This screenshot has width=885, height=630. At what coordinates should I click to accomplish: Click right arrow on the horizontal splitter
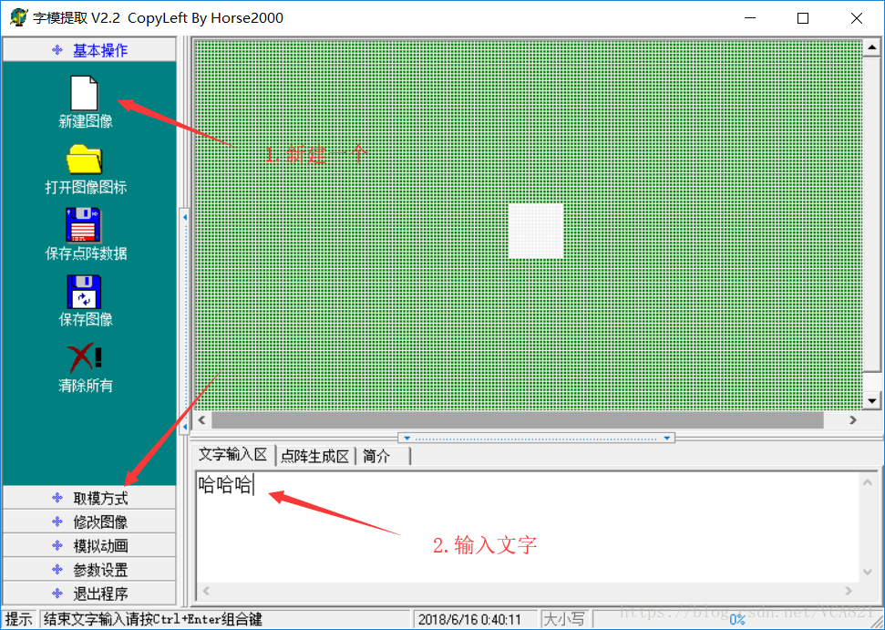click(667, 438)
